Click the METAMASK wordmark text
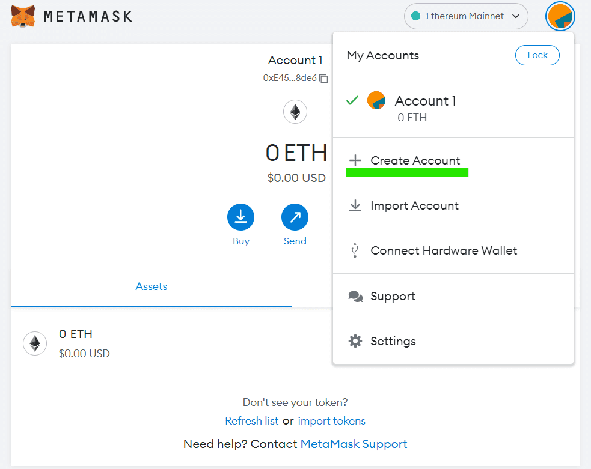This screenshot has width=591, height=469. click(x=88, y=16)
